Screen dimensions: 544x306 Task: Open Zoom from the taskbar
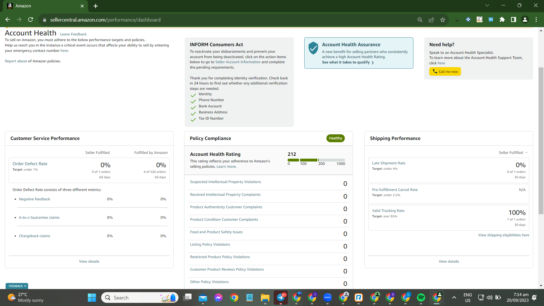click(x=328, y=298)
